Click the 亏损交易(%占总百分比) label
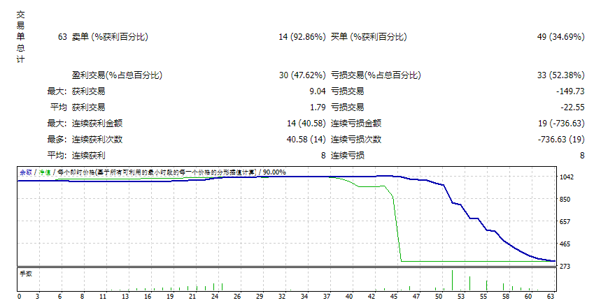The height and width of the screenshot is (305, 594). pos(376,75)
